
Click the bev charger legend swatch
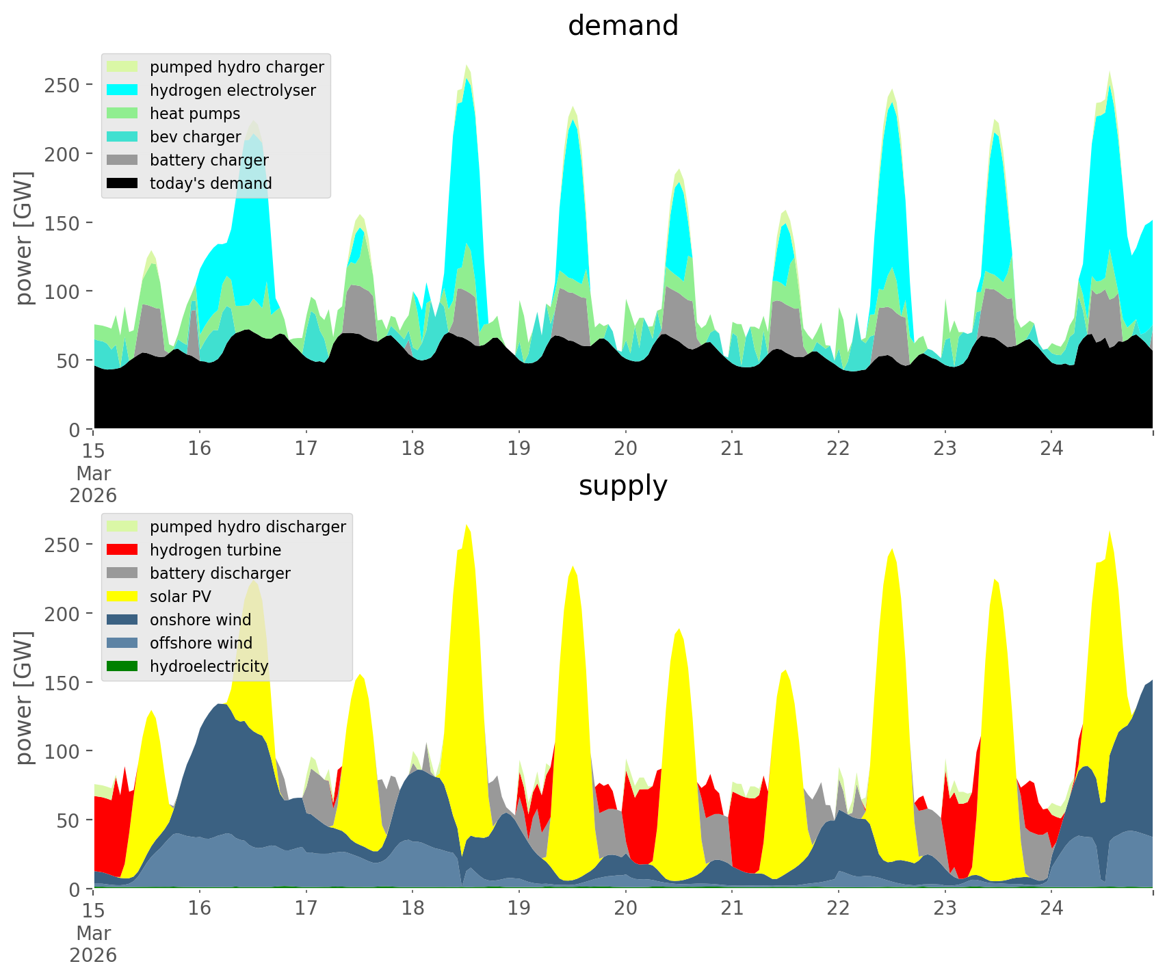(123, 137)
